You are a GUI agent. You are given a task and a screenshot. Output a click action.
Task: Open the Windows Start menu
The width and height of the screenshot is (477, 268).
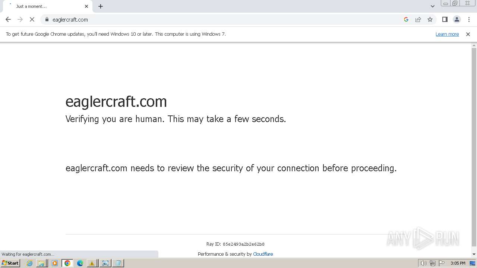pyautogui.click(x=10, y=263)
